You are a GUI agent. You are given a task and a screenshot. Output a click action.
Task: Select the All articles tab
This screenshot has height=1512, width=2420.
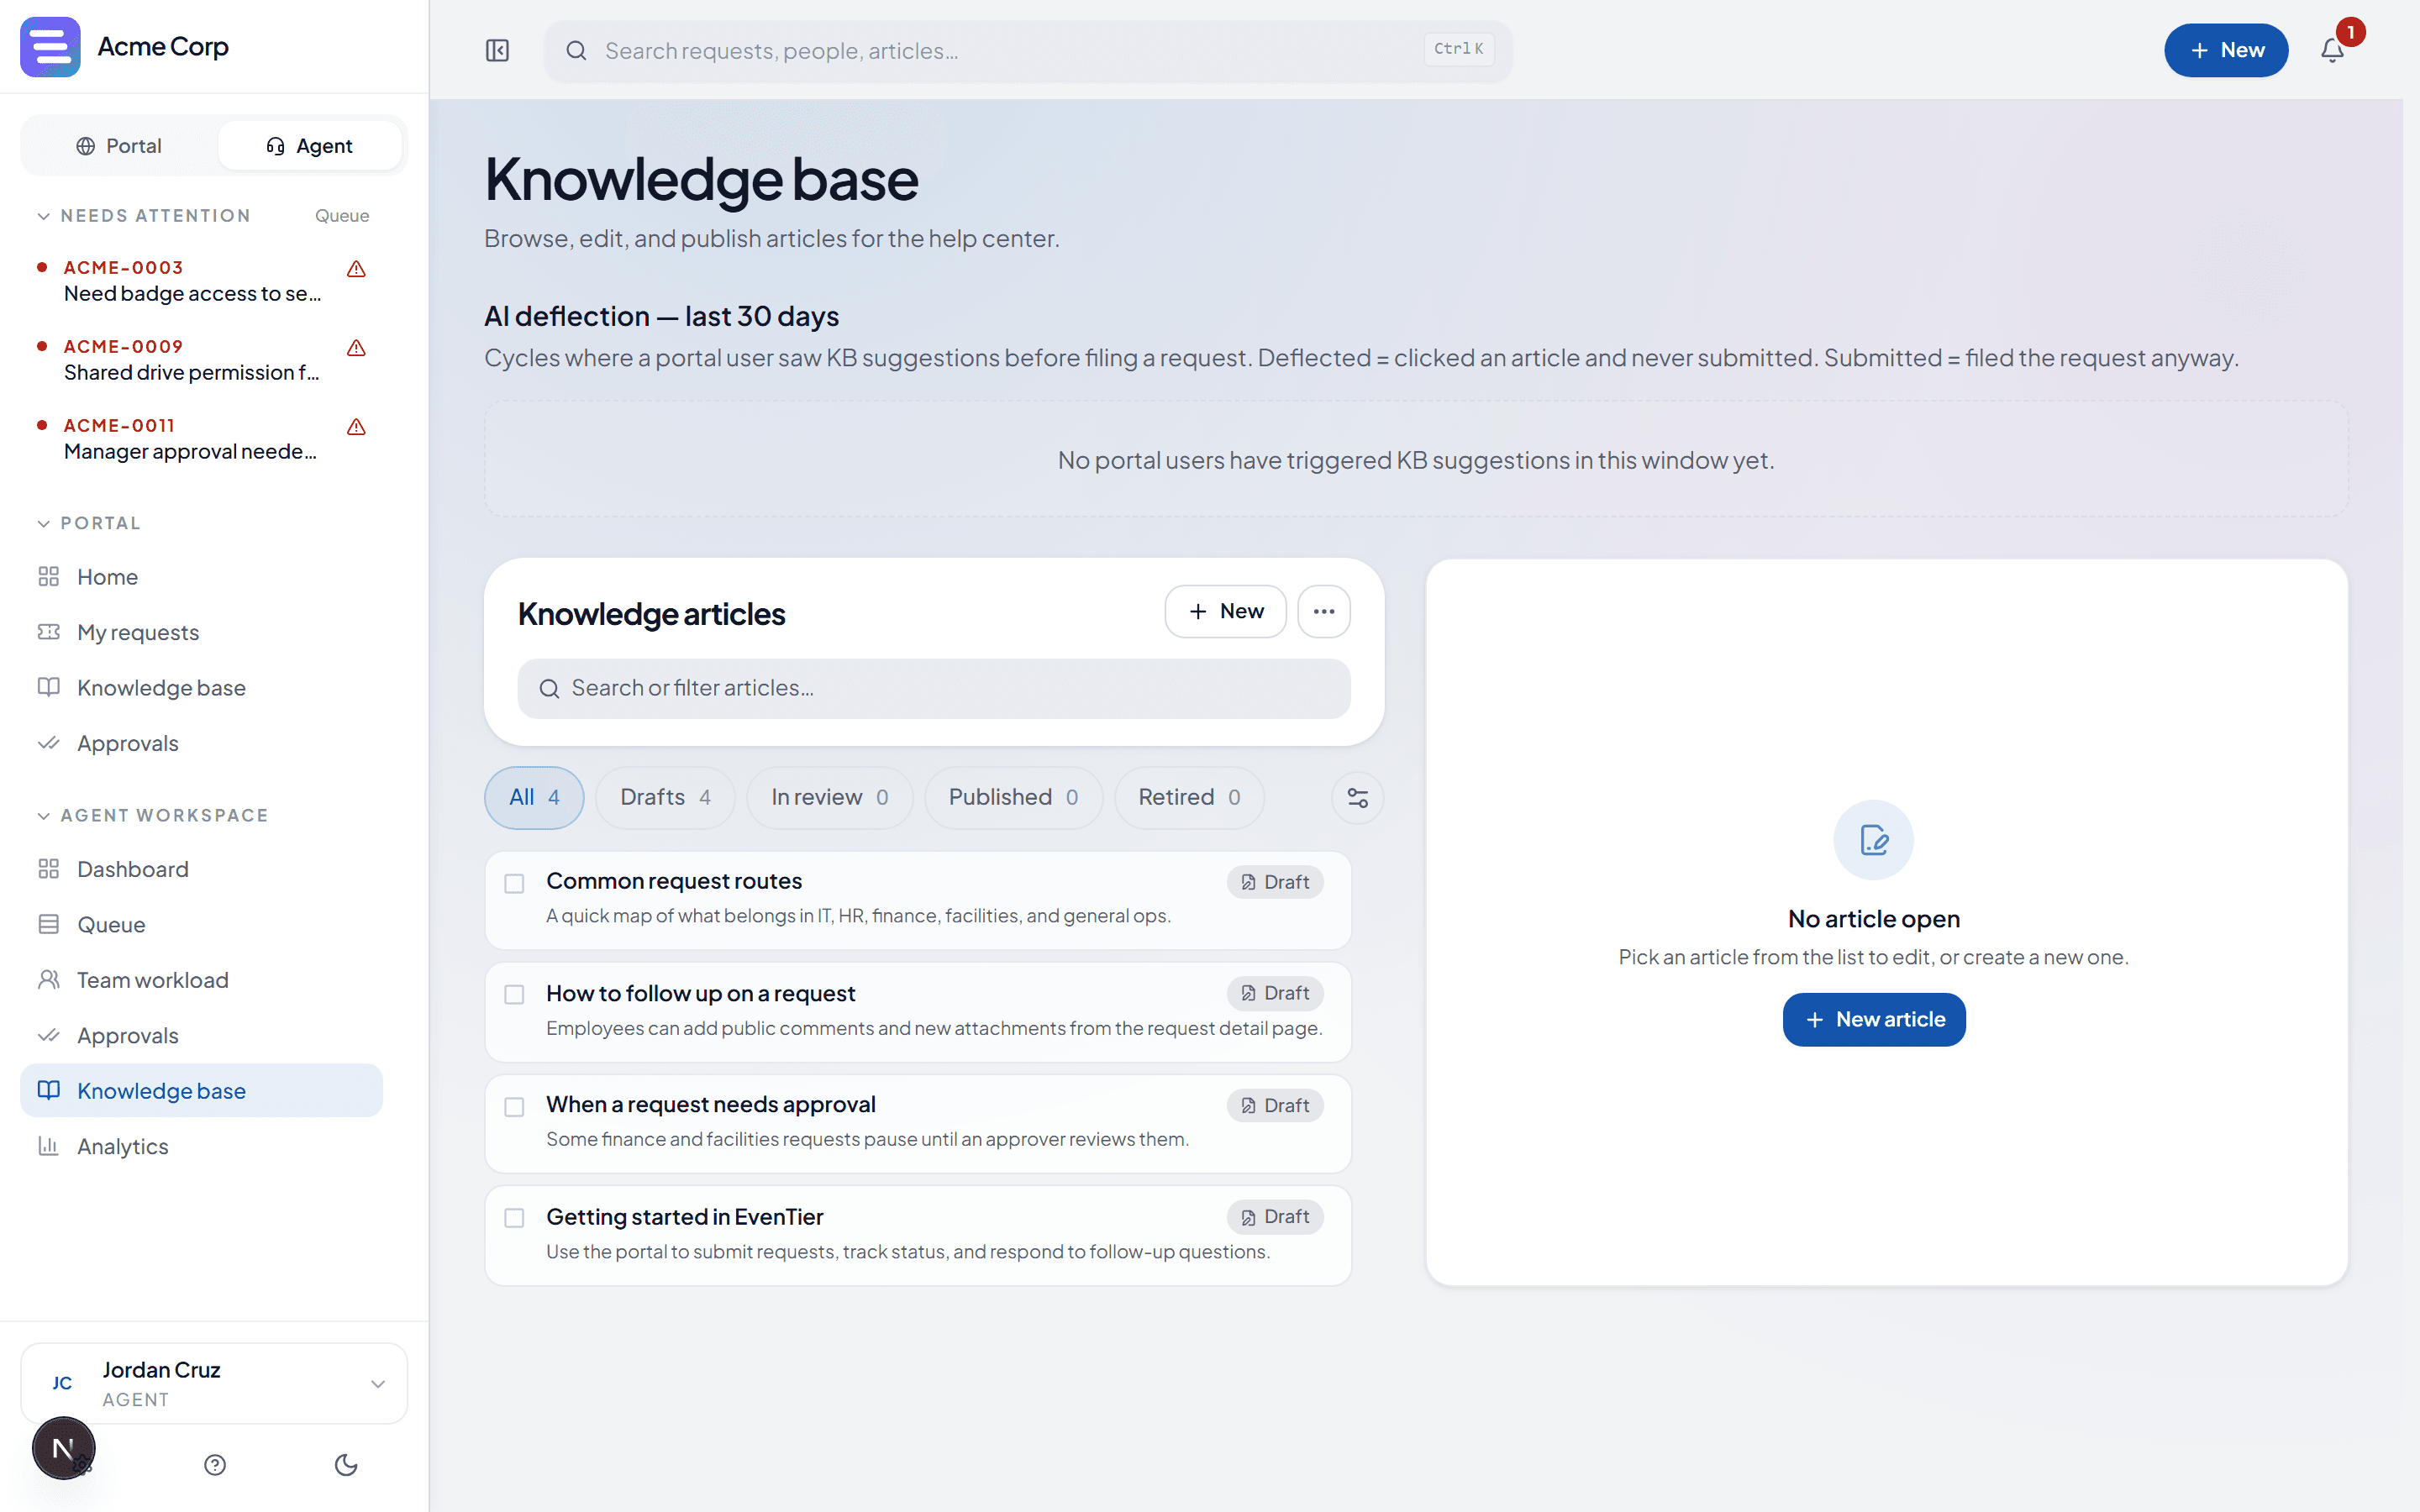[x=534, y=797]
